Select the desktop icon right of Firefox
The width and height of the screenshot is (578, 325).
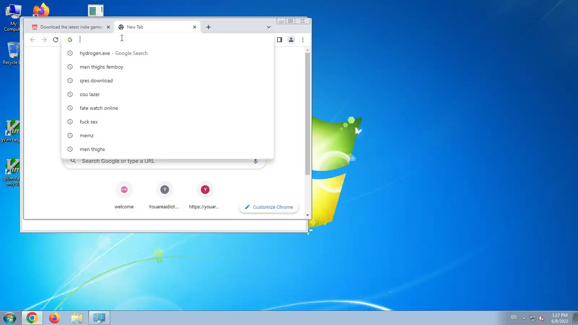click(x=96, y=10)
